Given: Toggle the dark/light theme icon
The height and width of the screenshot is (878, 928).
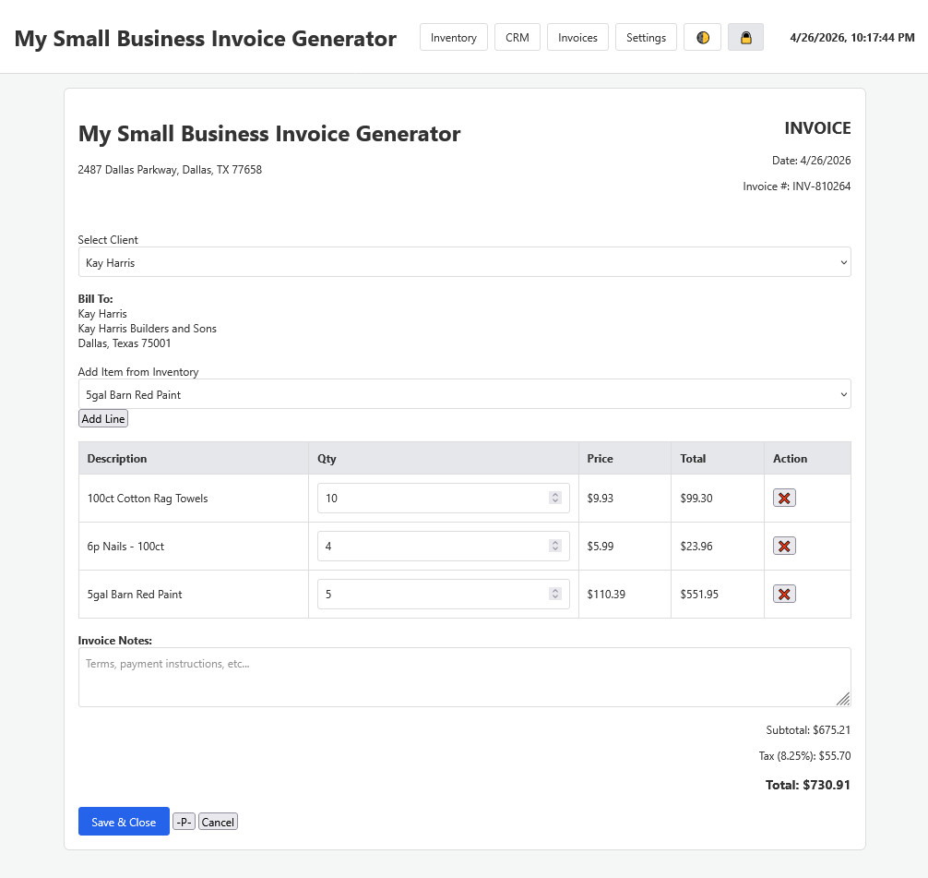Looking at the screenshot, I should pyautogui.click(x=702, y=37).
